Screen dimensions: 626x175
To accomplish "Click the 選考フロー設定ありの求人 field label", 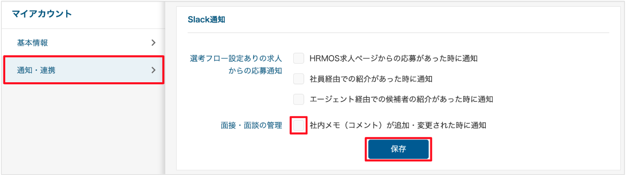I will 236,58.
